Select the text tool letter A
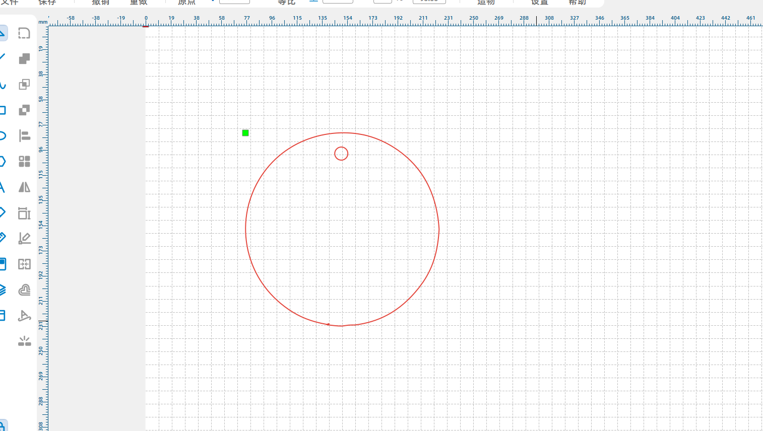This screenshot has width=763, height=431. click(x=3, y=187)
